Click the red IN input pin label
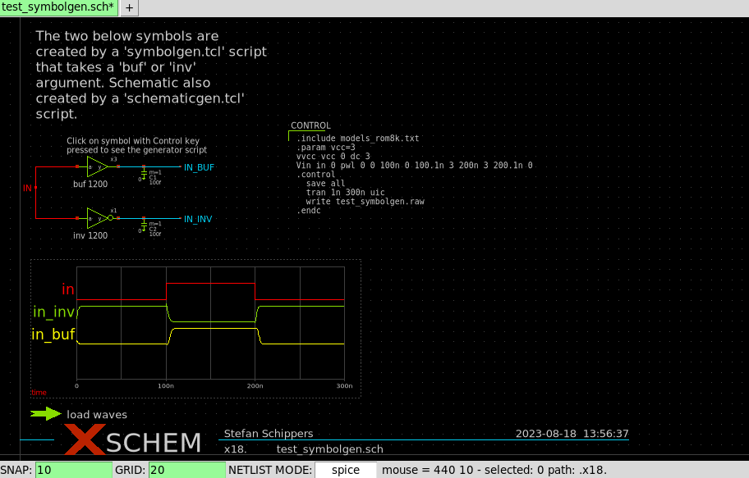749x478 pixels. pyautogui.click(x=27, y=189)
